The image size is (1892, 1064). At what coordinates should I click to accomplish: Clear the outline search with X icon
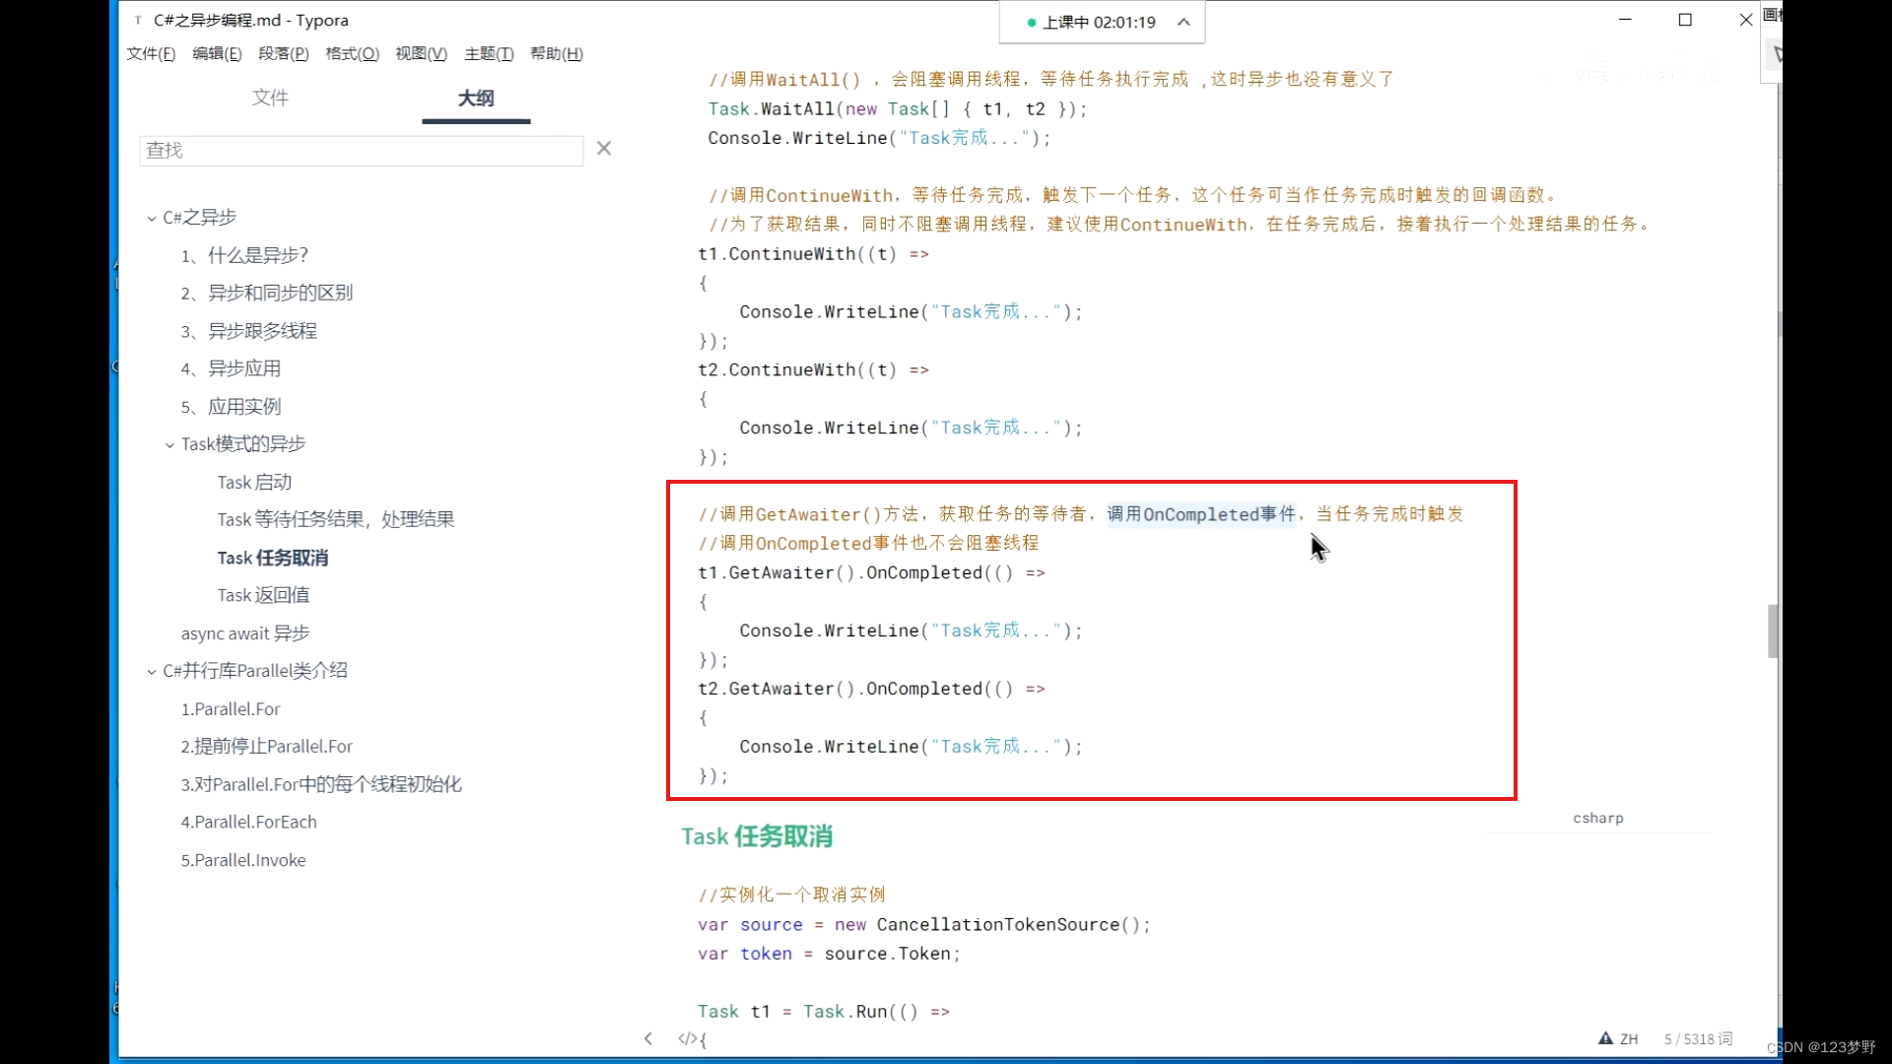click(x=604, y=149)
